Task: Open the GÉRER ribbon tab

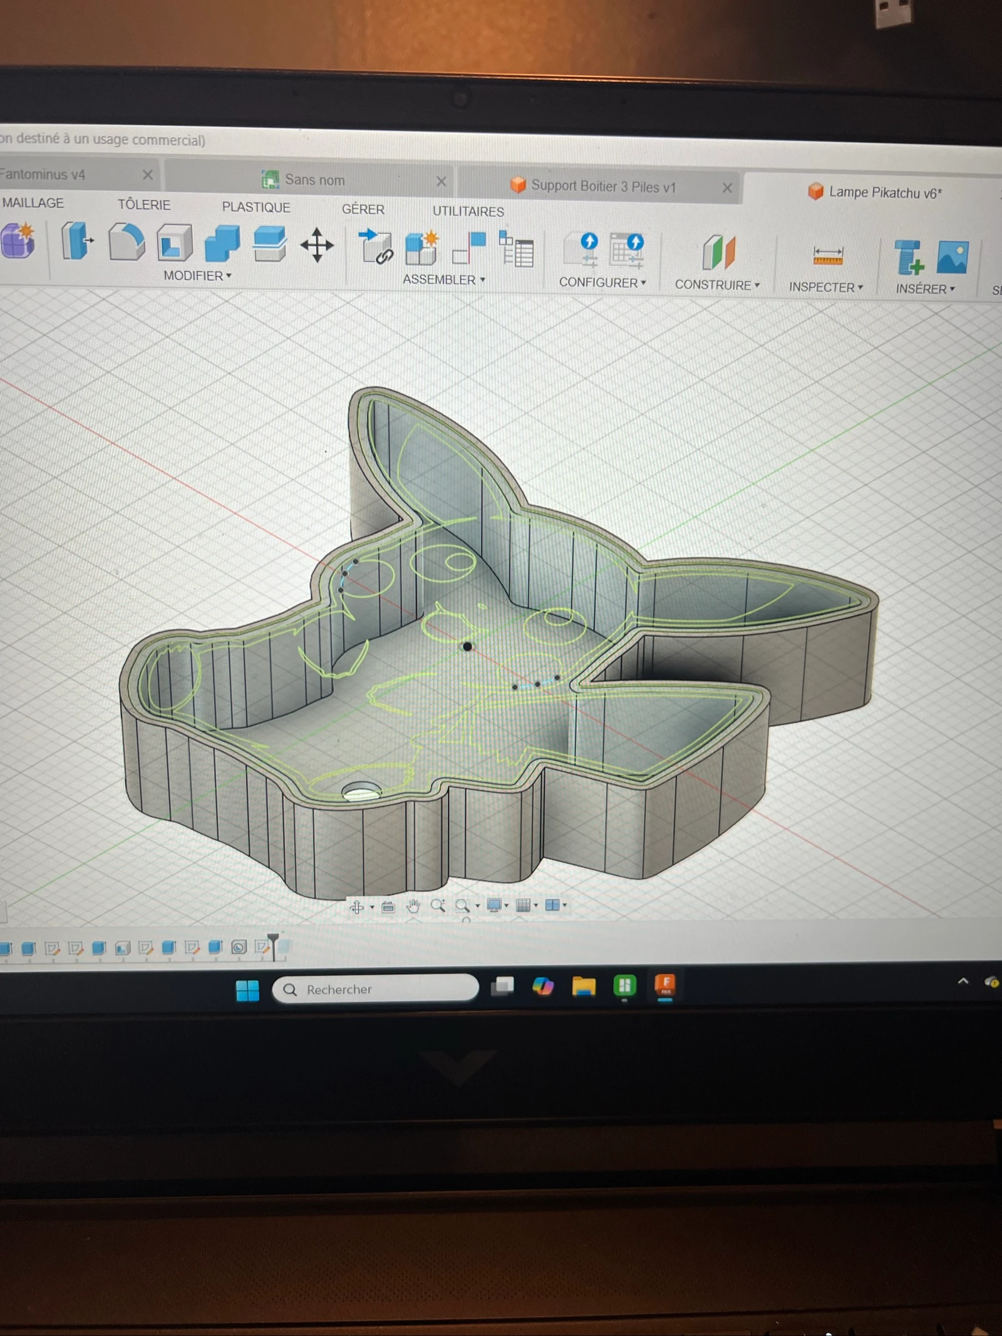Action: coord(363,209)
